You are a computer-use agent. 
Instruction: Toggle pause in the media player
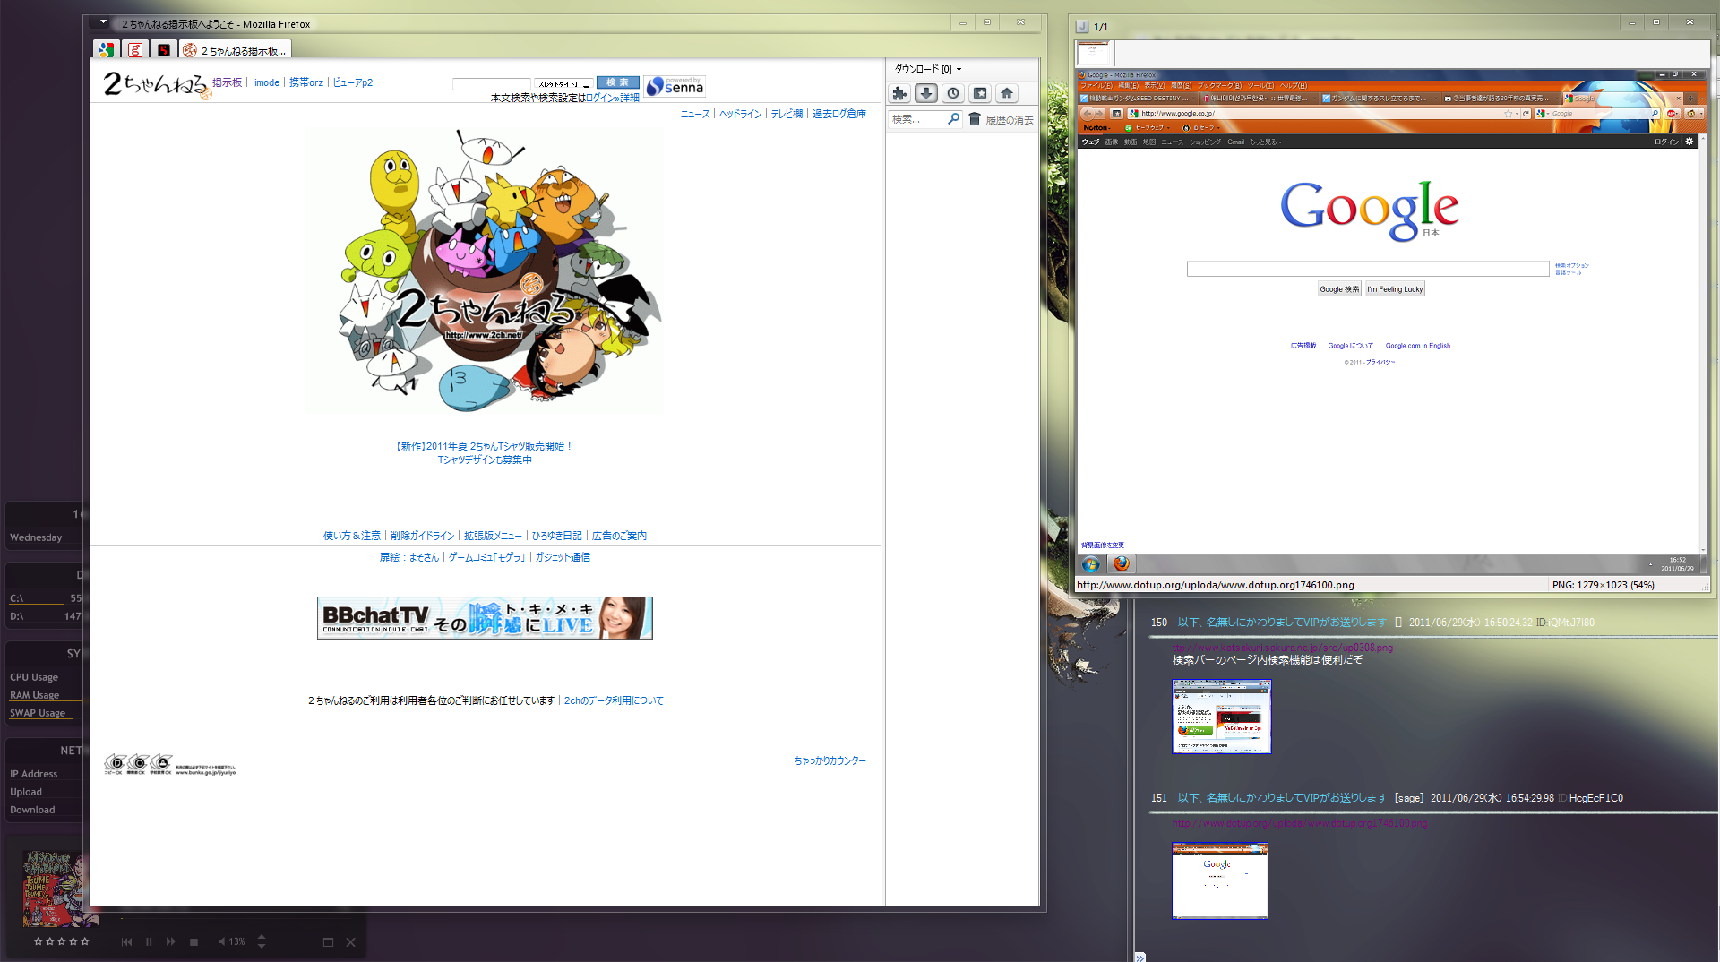click(149, 941)
